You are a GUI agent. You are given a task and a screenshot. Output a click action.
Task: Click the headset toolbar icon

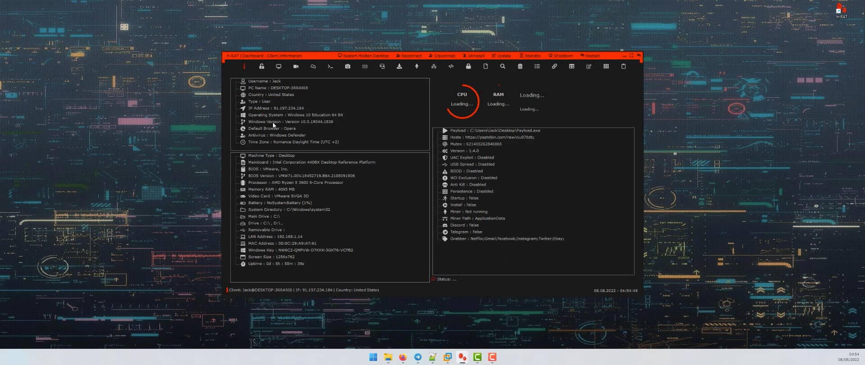(x=382, y=66)
